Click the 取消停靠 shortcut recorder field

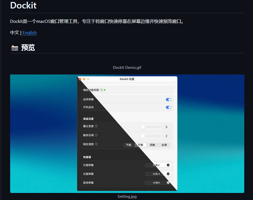158,183
